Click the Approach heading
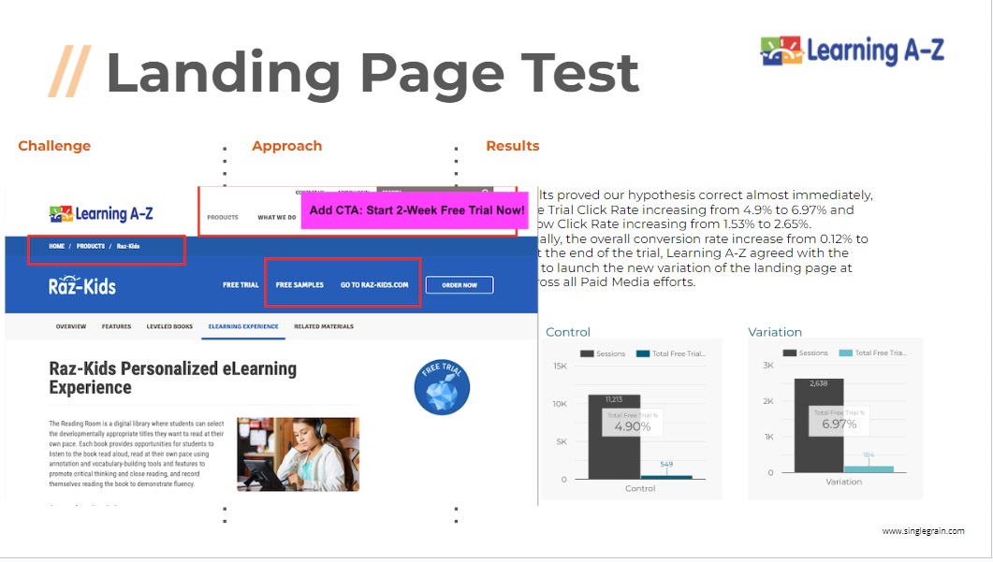 pyautogui.click(x=287, y=146)
